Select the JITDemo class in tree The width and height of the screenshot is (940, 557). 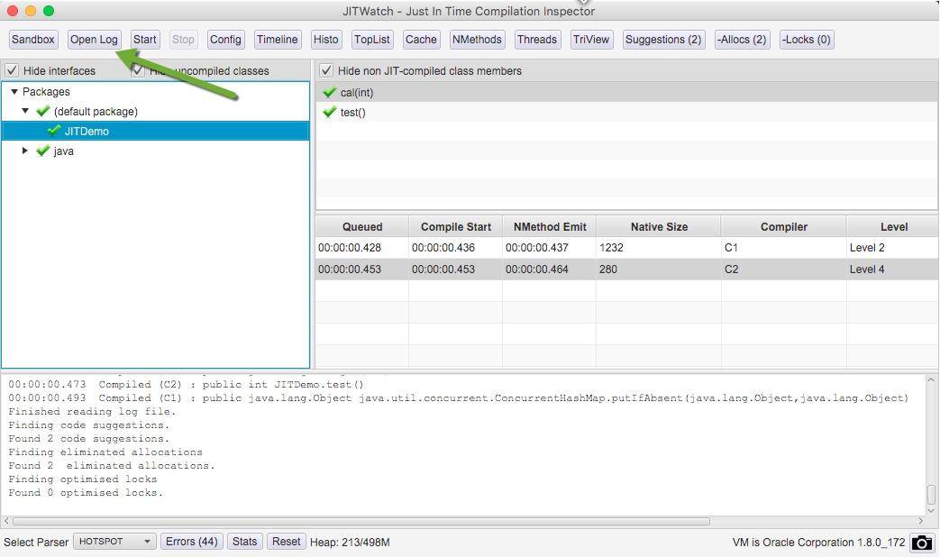[x=87, y=132]
